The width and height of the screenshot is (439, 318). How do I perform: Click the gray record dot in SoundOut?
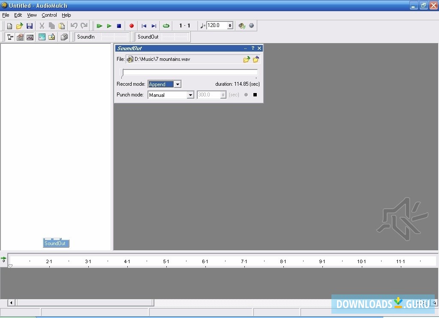(x=246, y=95)
